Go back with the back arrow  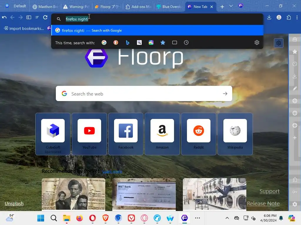click(x=12, y=17)
